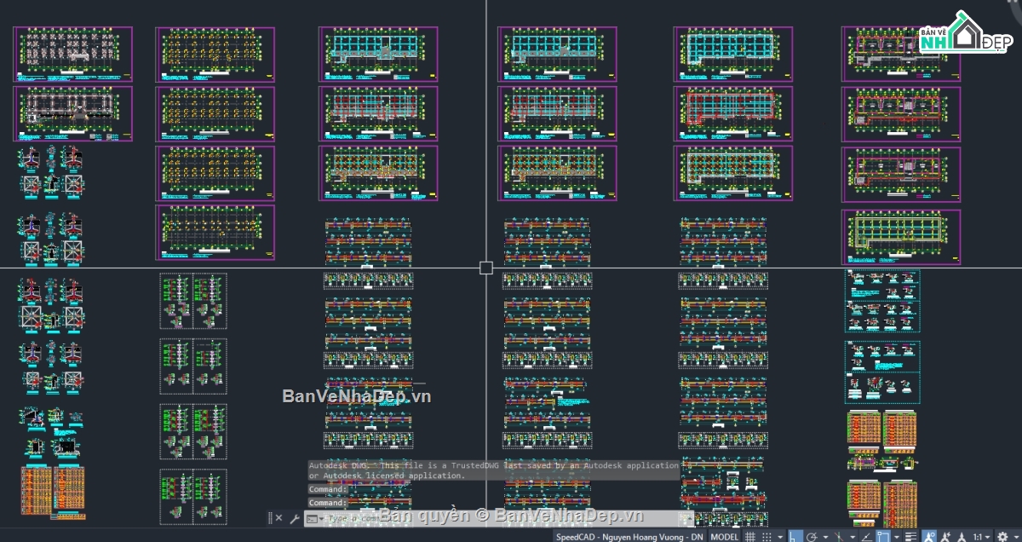Image resolution: width=1022 pixels, height=542 pixels.
Task: Click SpeedCAD - Nguyen Hoang Vuong status text
Action: click(x=629, y=537)
